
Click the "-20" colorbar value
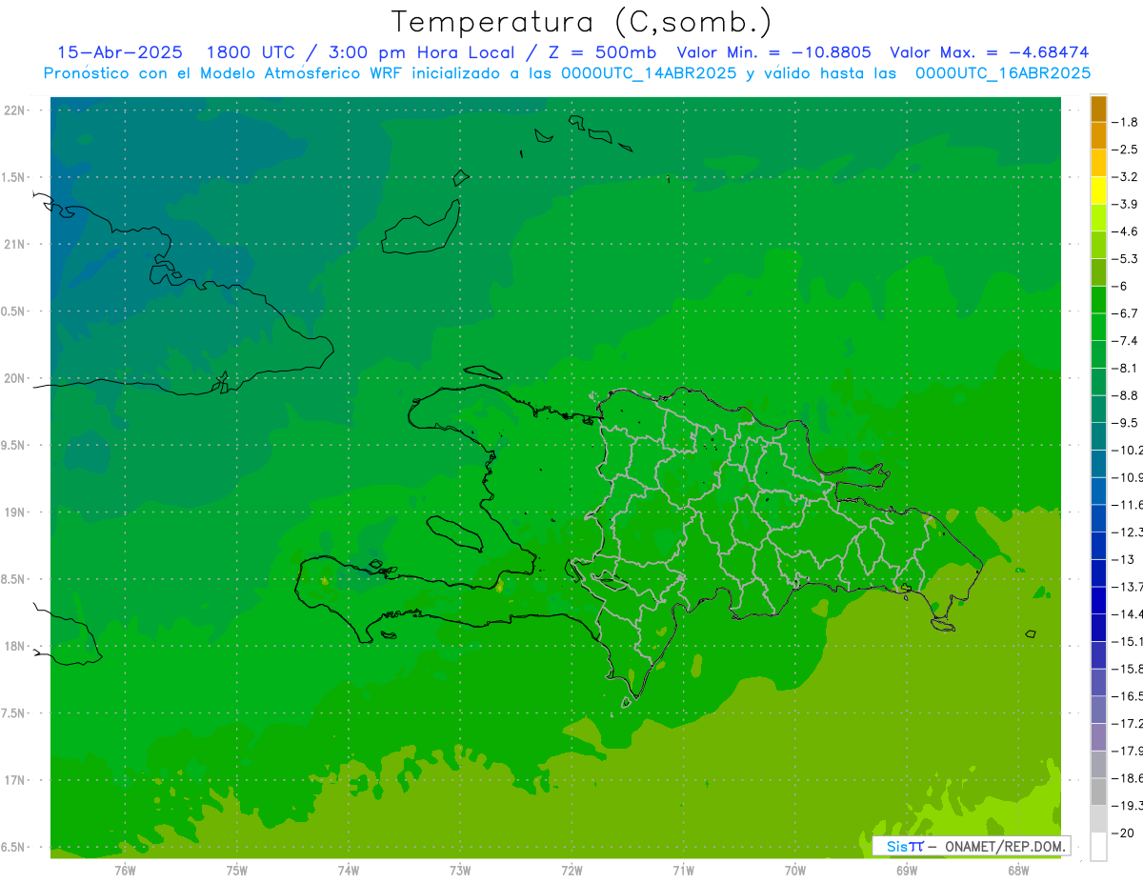click(x=1122, y=833)
